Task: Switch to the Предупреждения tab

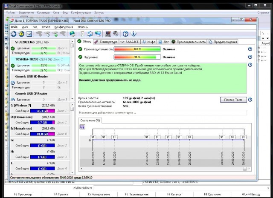Action: [x=223, y=42]
